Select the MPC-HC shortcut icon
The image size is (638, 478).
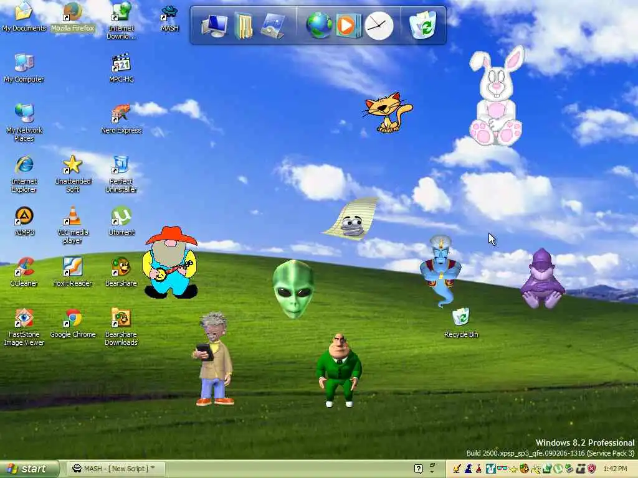pyautogui.click(x=121, y=68)
